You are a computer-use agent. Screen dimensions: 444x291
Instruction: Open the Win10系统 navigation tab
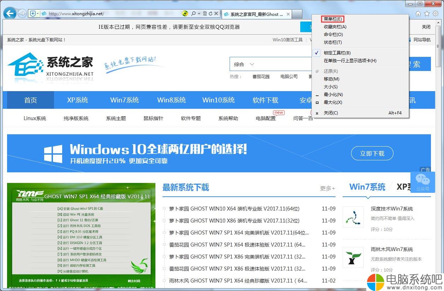point(219,100)
